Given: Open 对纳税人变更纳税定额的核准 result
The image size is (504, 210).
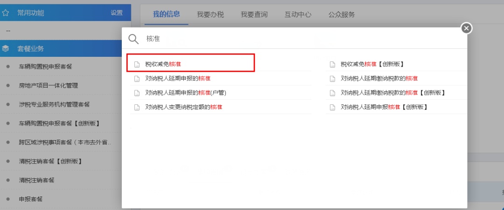Looking at the screenshot, I should (x=183, y=107).
